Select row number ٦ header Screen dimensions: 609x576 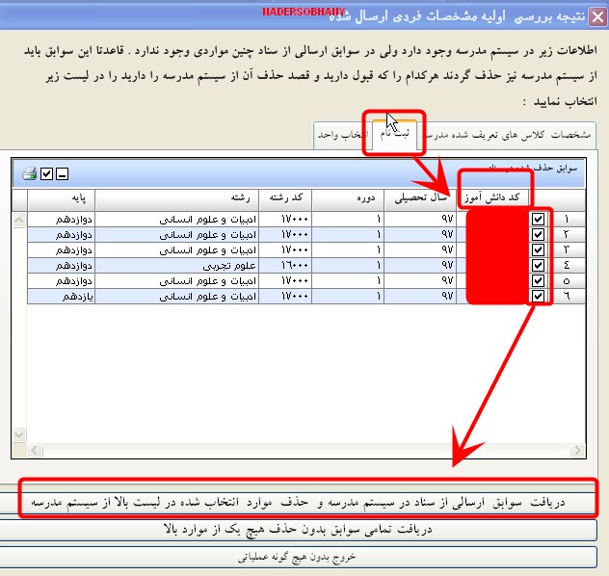[567, 296]
